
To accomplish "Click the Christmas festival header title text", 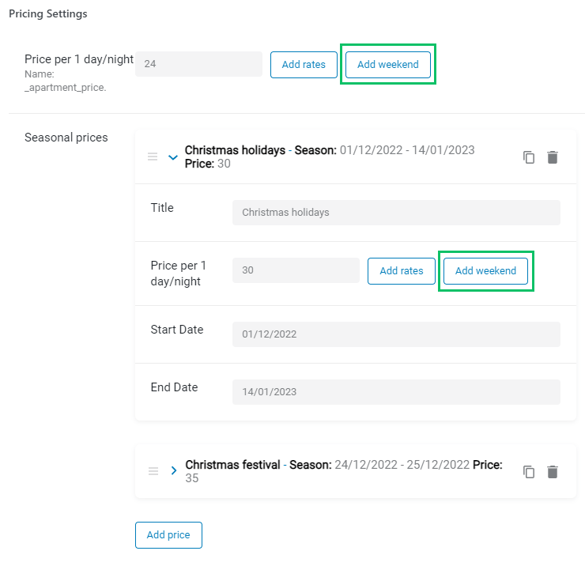I will click(232, 465).
